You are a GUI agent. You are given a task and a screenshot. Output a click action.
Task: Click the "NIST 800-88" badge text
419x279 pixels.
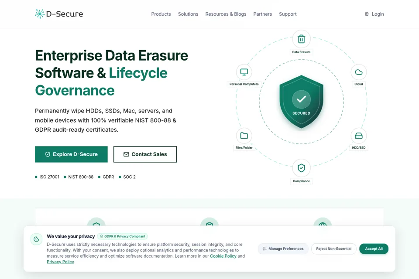click(x=81, y=177)
